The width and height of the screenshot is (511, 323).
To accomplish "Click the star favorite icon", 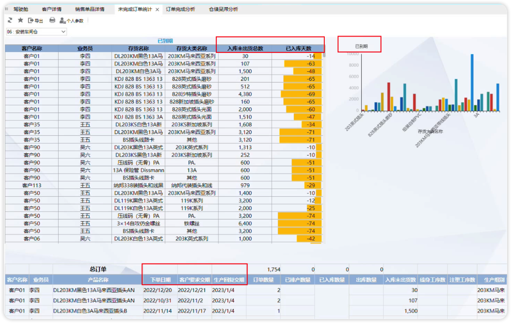I will pos(21,20).
